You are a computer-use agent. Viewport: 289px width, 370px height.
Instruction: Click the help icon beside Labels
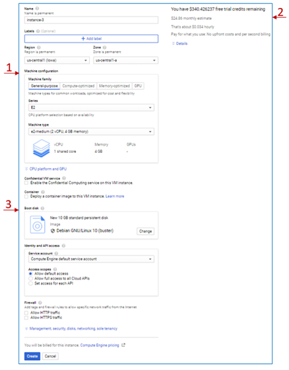point(38,31)
